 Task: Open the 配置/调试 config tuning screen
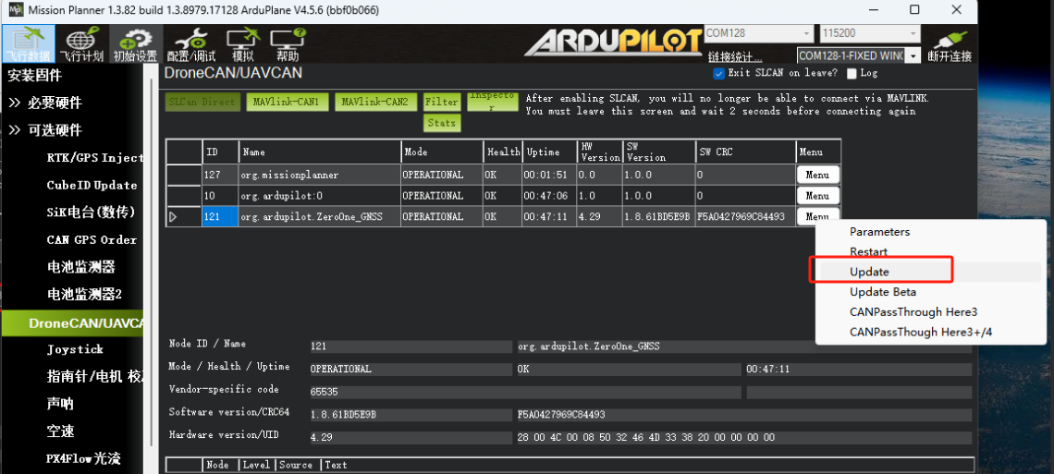[x=190, y=43]
